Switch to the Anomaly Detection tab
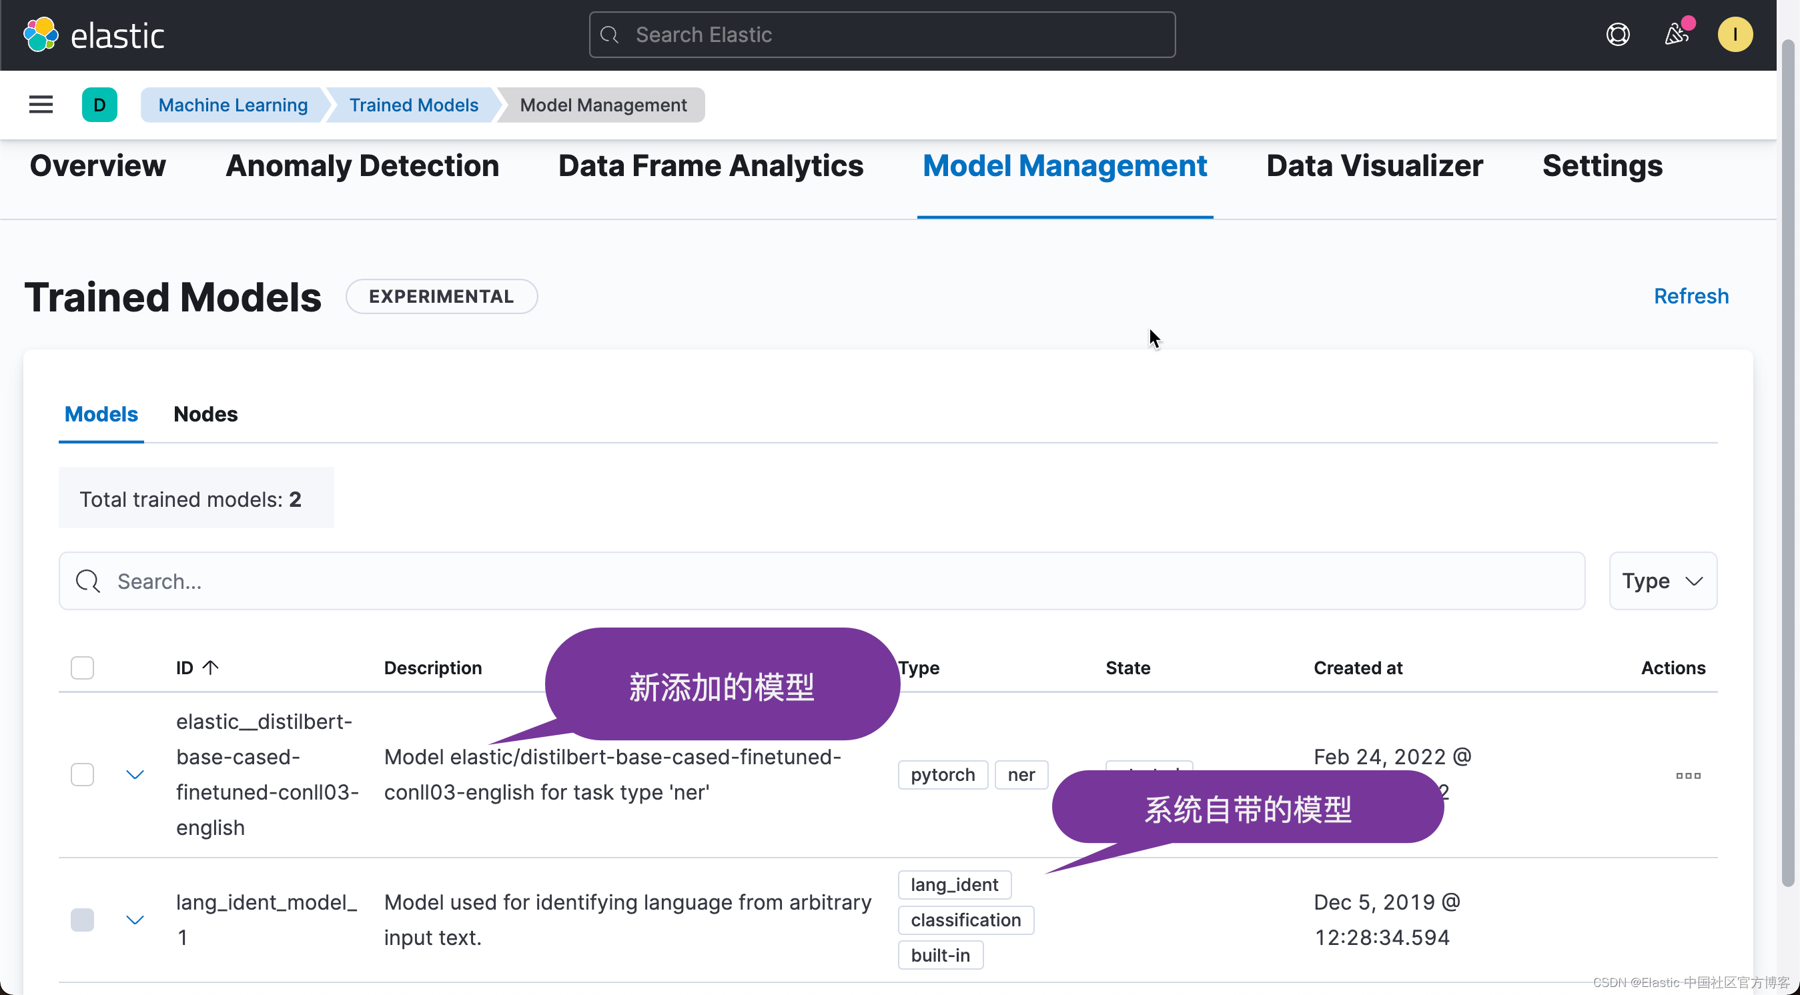Screen dimensions: 1800x995 tap(362, 166)
